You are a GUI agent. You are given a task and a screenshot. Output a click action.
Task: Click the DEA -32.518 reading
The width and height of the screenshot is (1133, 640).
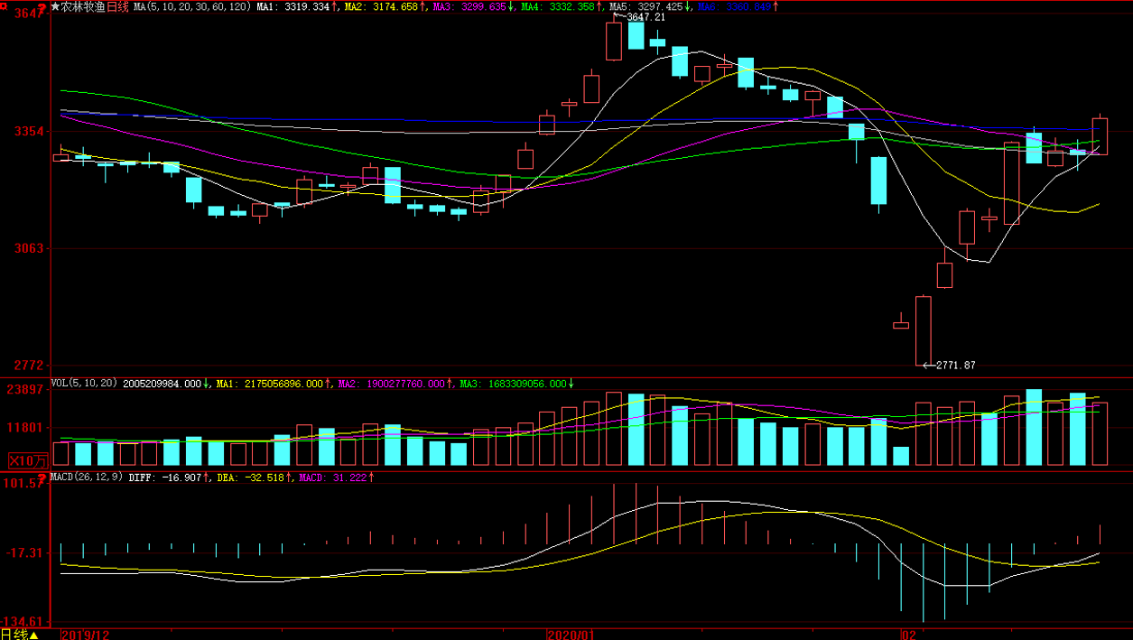tap(250, 477)
